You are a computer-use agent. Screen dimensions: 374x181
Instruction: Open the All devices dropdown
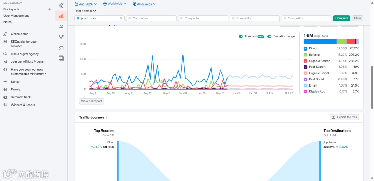[144, 4]
